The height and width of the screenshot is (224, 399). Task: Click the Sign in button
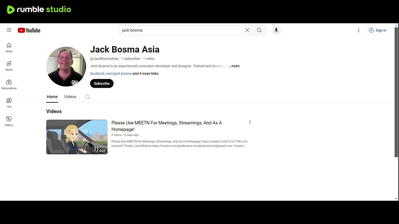(377, 30)
